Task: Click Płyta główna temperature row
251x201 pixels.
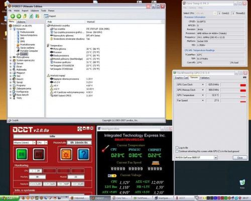Action: tap(75, 49)
